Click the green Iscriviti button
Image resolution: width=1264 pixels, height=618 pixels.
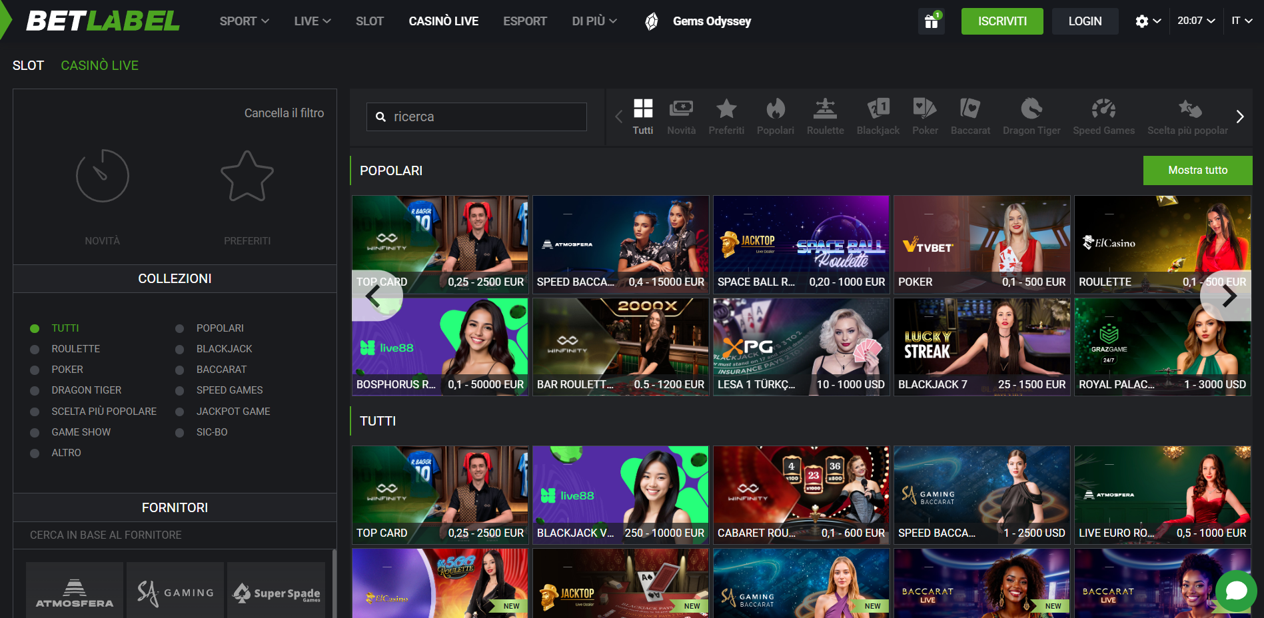(x=1002, y=21)
